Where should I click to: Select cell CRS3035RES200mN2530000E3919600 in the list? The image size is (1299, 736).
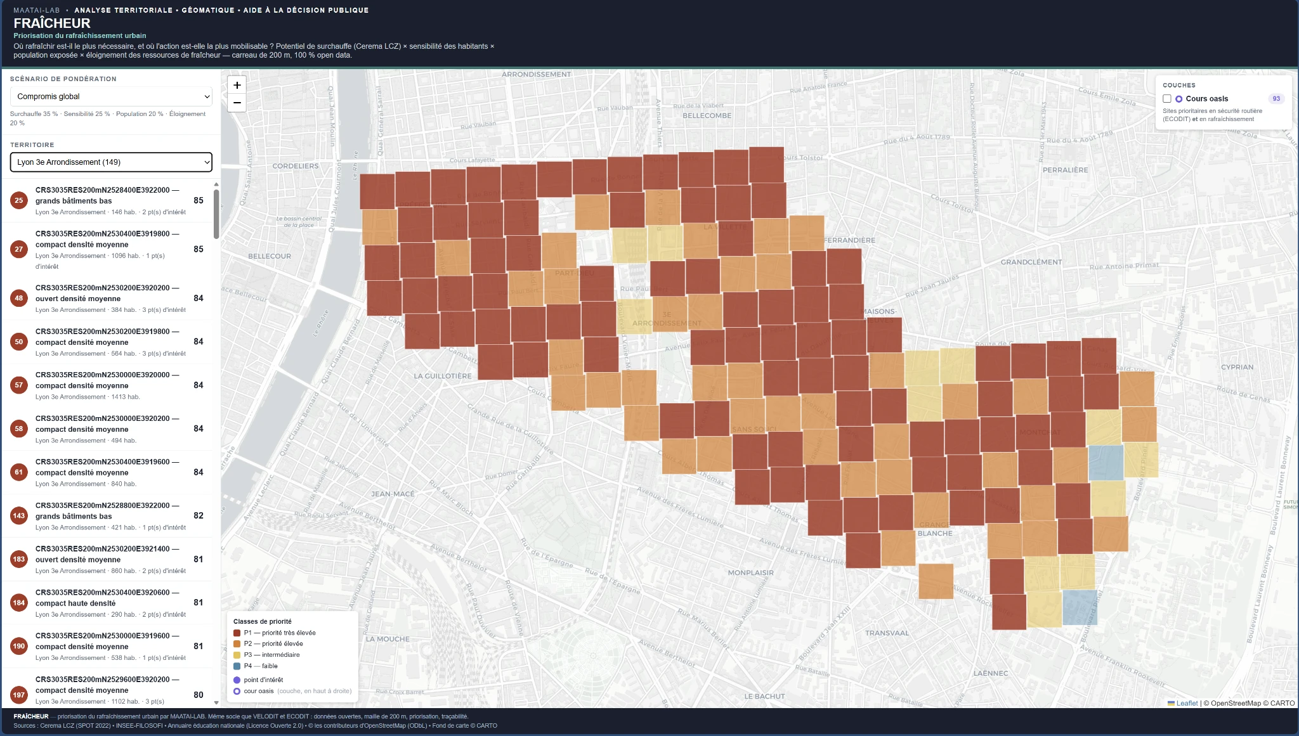[107, 646]
